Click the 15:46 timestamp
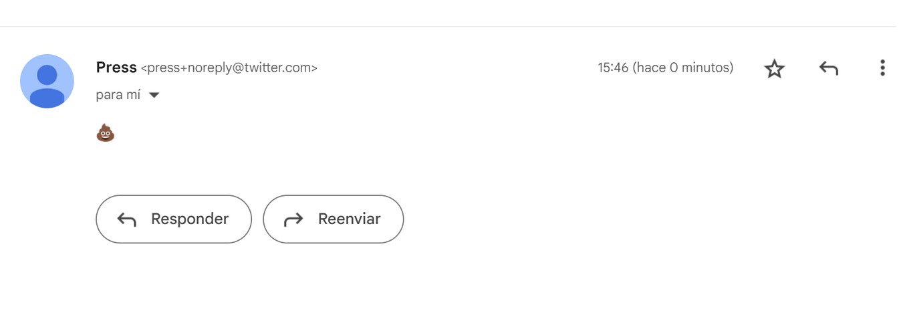Viewport: 913px width, 309px height. tap(613, 68)
